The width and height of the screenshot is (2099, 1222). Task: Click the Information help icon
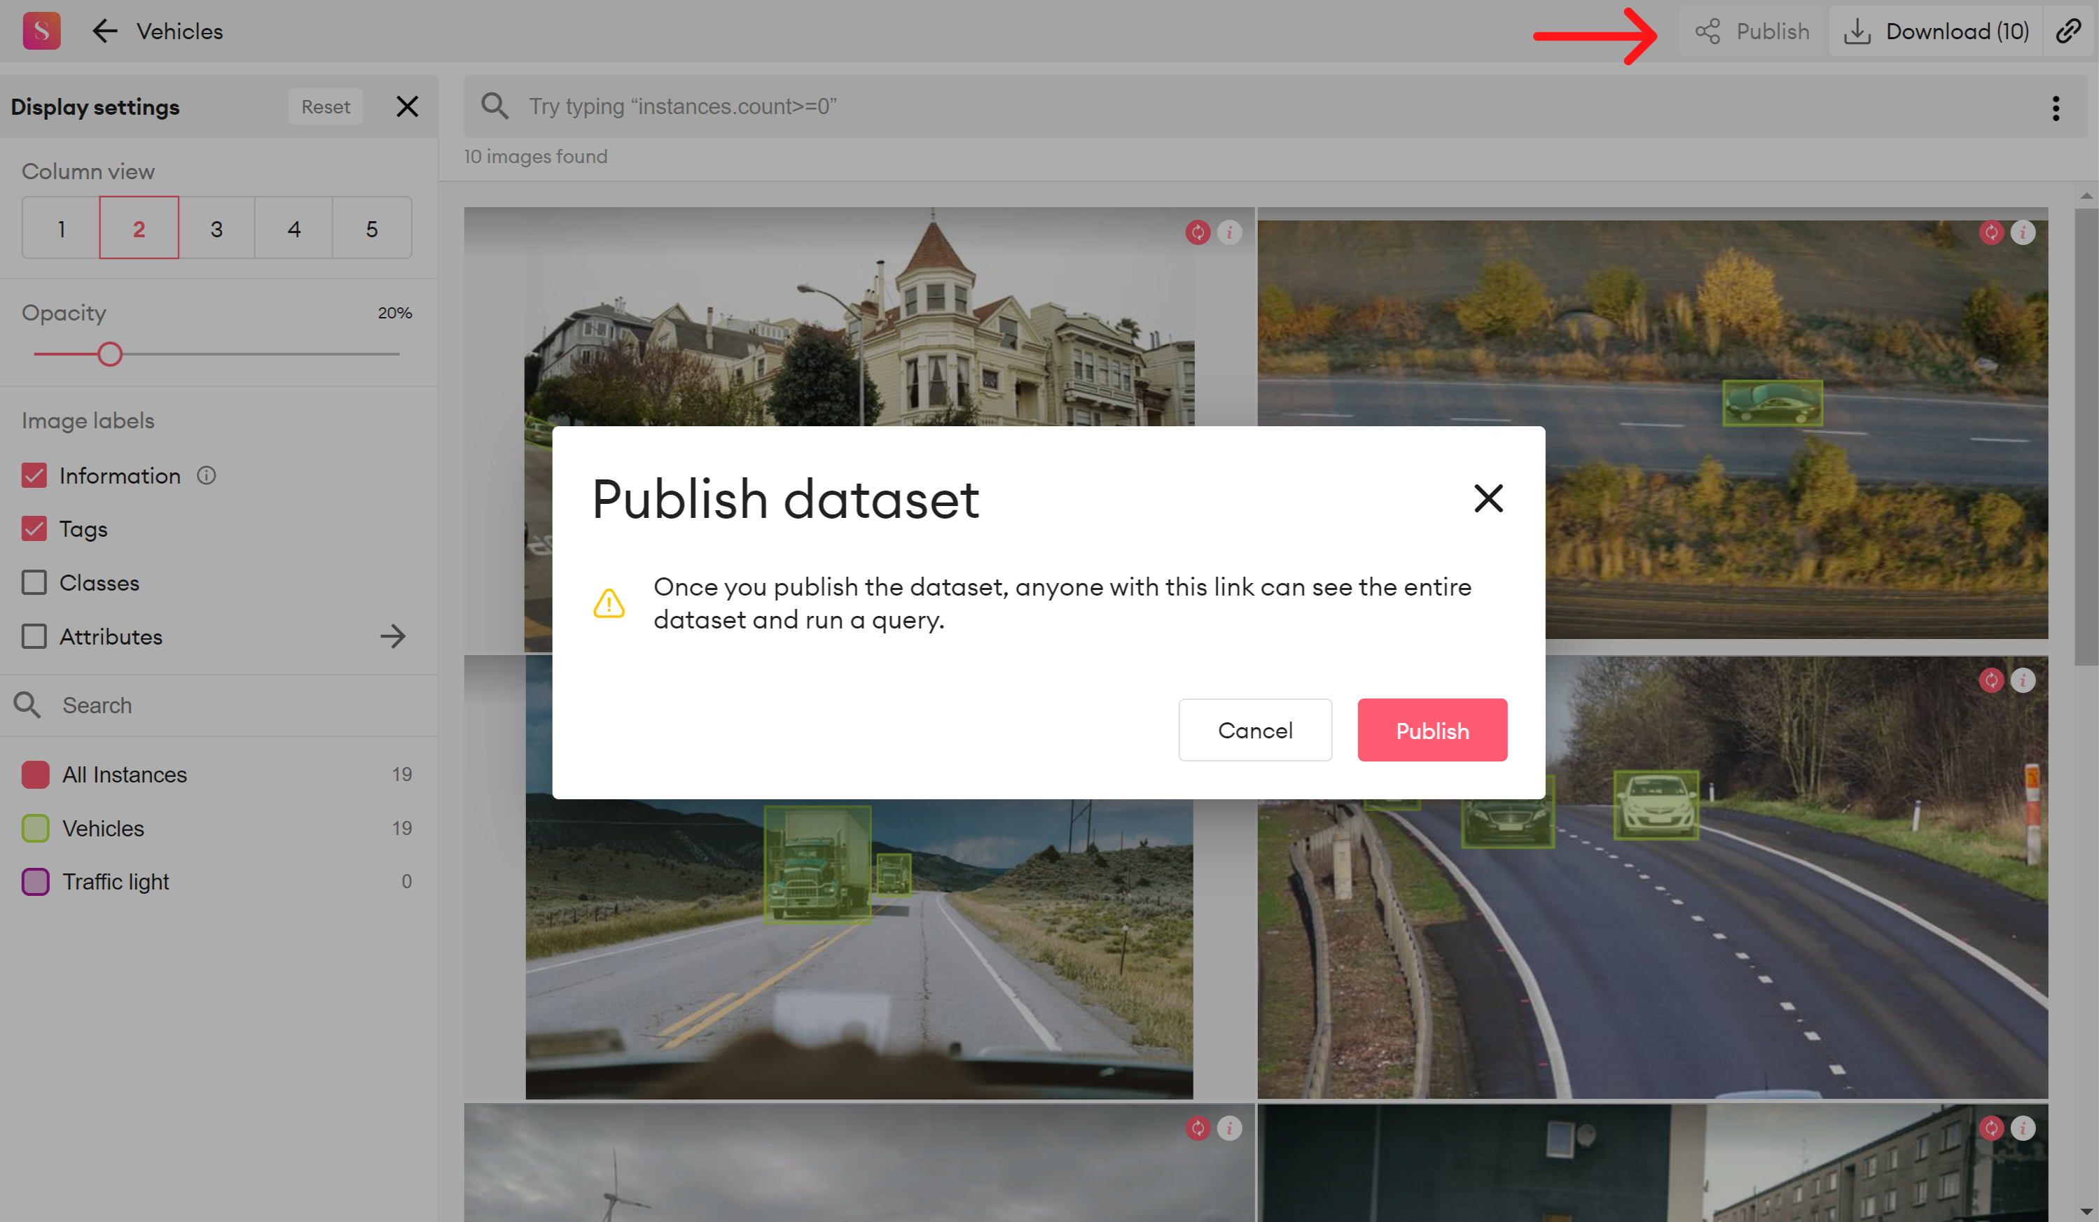coord(207,475)
